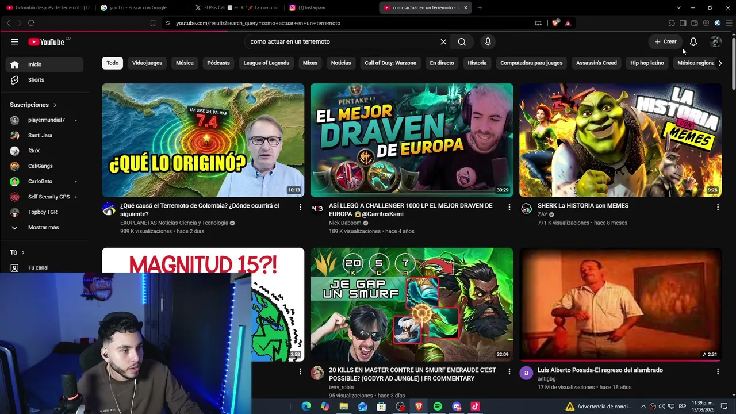Reload the page in the browser

click(31, 23)
